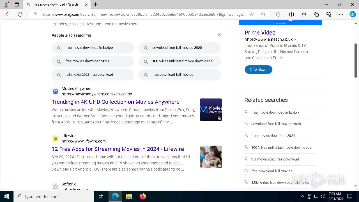Open Task View on the taskbar
This screenshot has height=202, width=359.
tap(101, 196)
